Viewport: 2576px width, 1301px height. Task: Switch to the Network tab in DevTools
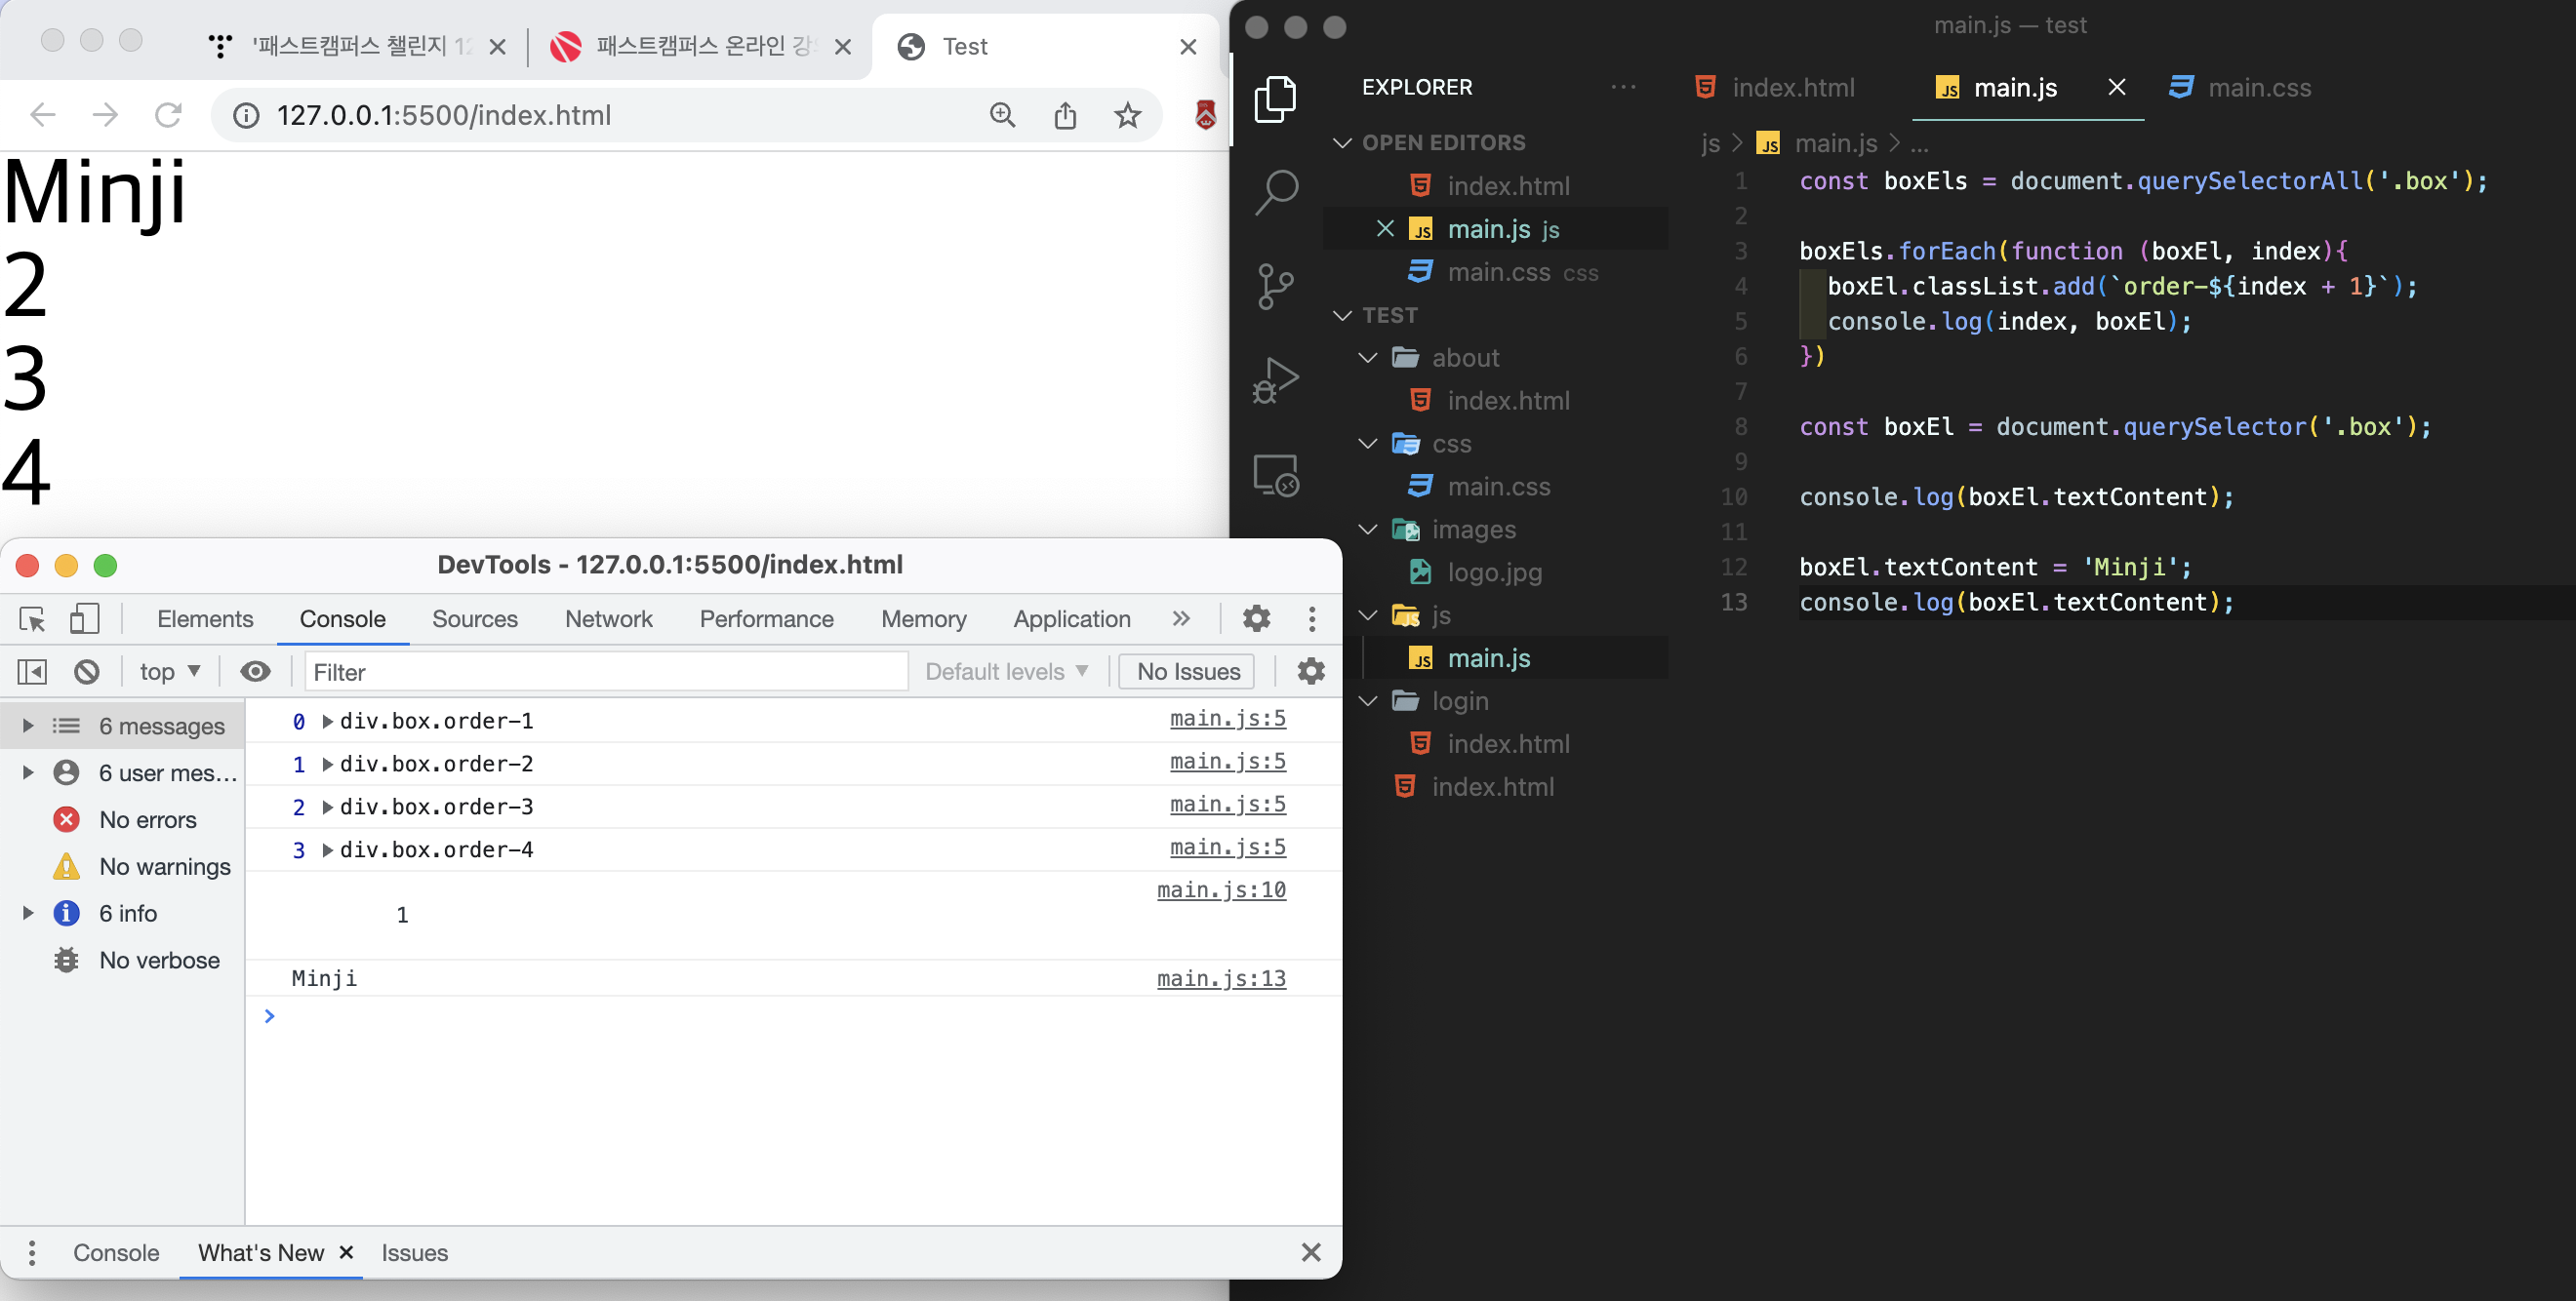608,618
